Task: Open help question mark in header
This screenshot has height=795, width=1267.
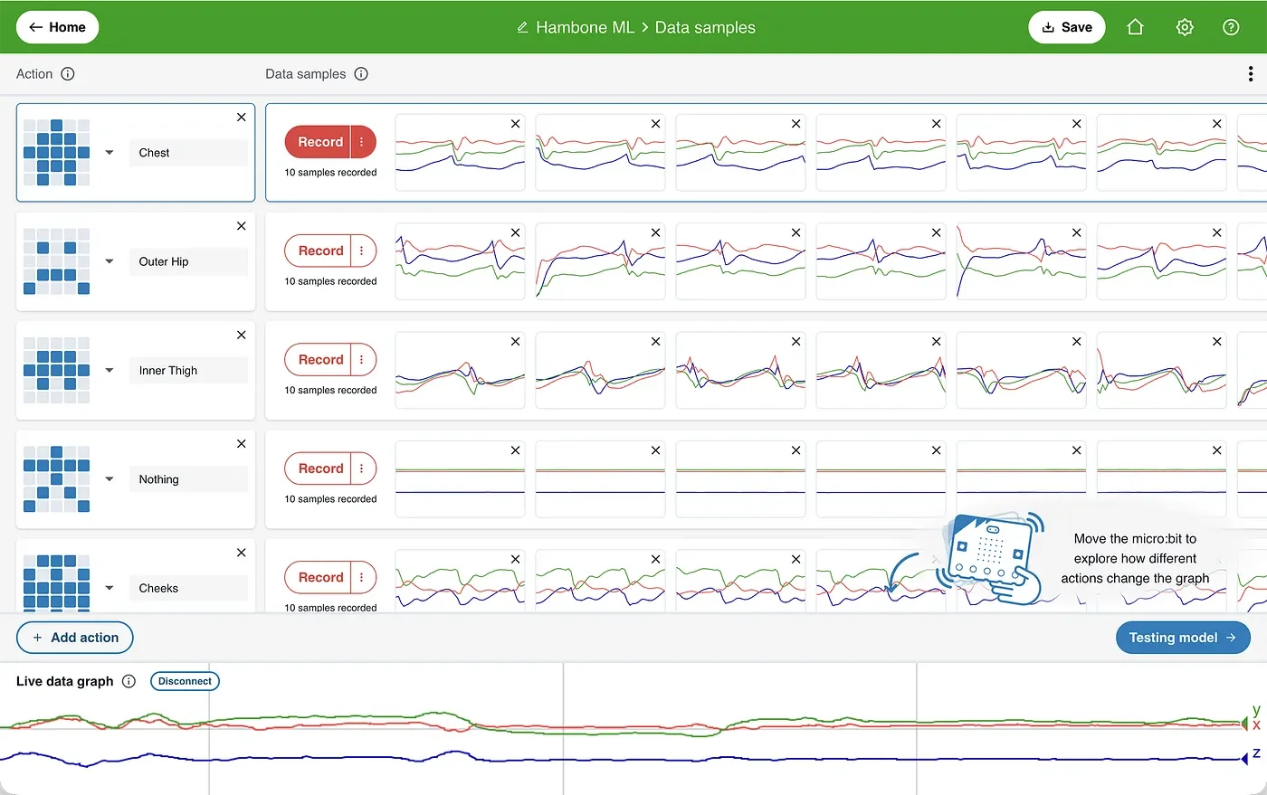Action: (1231, 27)
